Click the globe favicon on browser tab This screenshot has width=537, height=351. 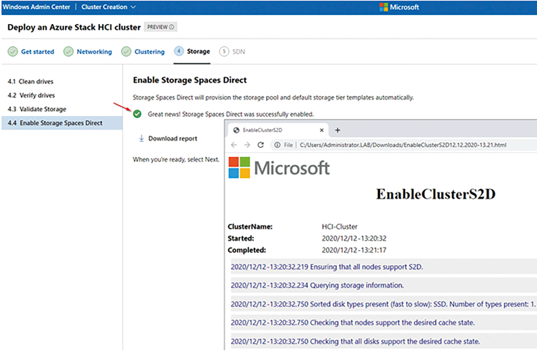[236, 130]
